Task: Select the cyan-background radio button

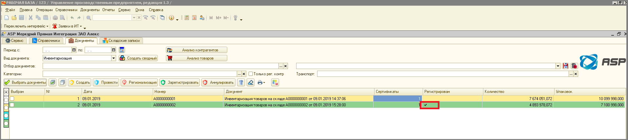Action: click(x=6, y=115)
